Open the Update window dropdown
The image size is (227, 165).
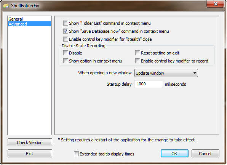tap(166, 73)
